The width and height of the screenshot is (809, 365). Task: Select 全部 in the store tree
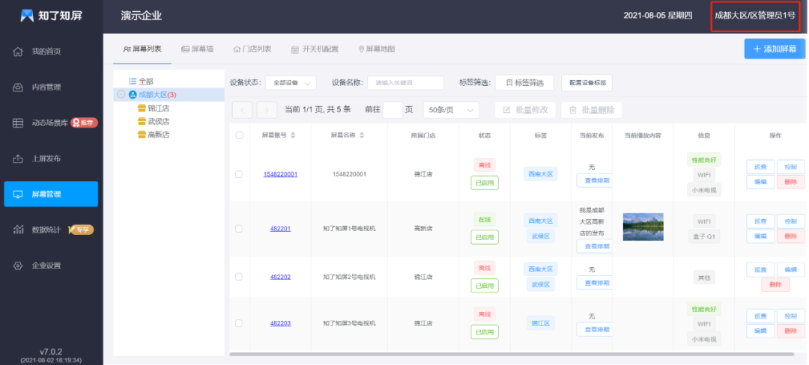(146, 82)
